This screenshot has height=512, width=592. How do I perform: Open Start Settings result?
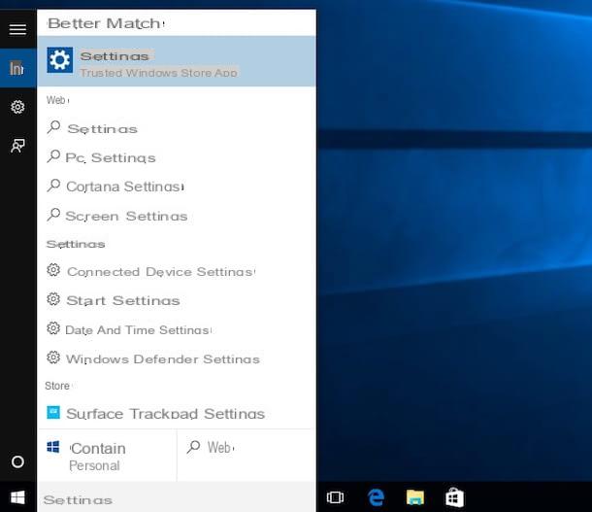177,300
